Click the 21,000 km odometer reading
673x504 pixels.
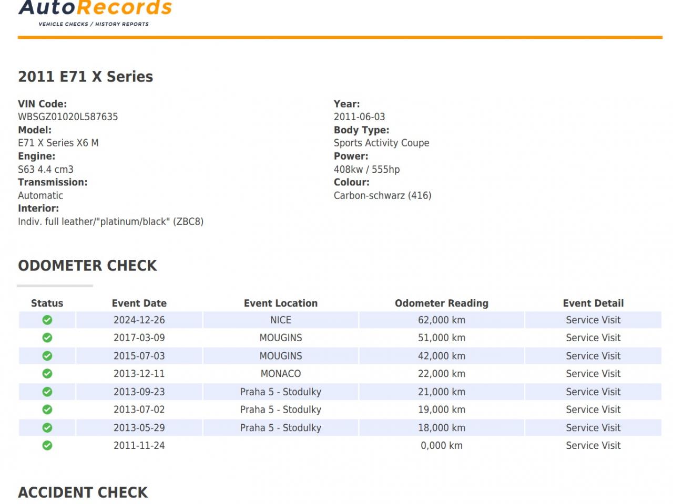coord(442,392)
